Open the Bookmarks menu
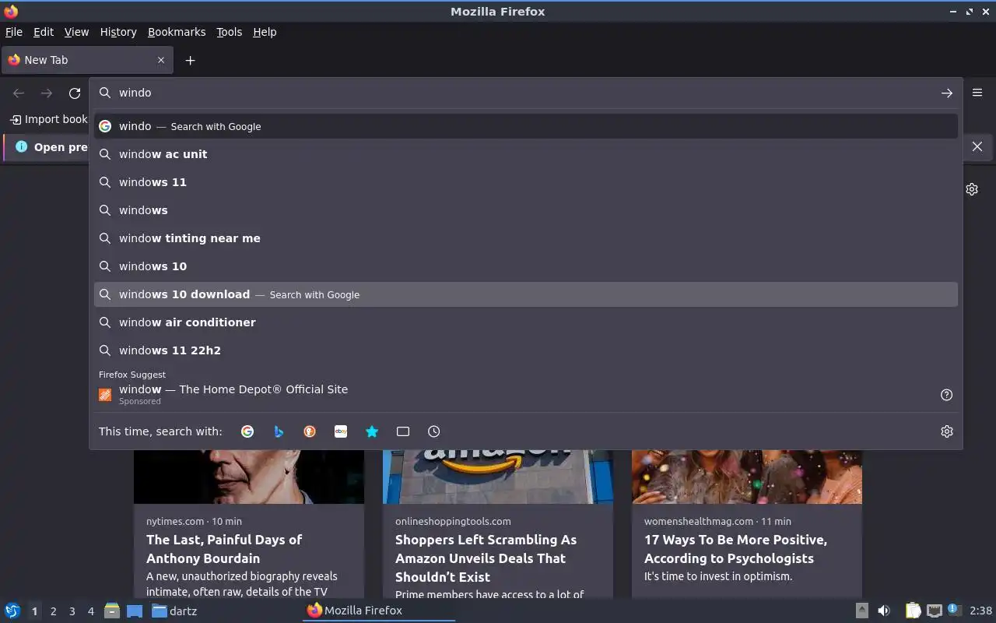The height and width of the screenshot is (623, 996). click(177, 32)
